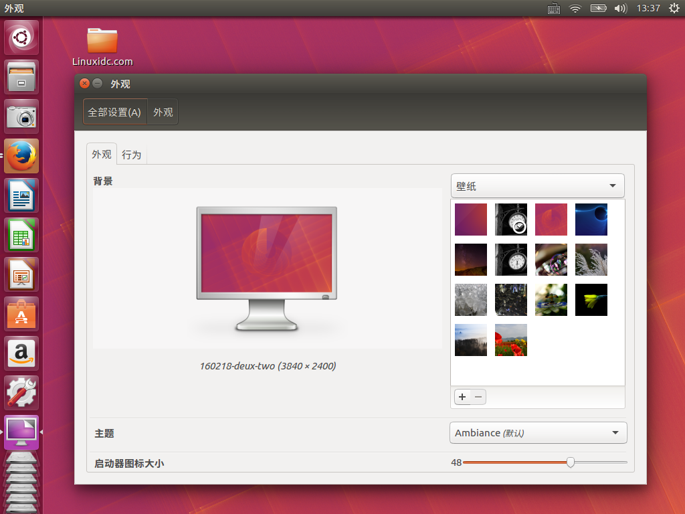Open the 壁纸 wallpaper source dropdown
Viewport: 685px width, 514px height.
[537, 186]
